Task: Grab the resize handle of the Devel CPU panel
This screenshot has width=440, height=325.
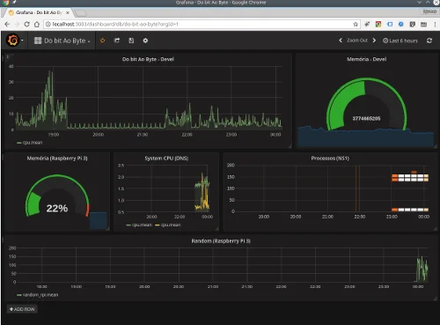Action: pyautogui.click(x=290, y=146)
